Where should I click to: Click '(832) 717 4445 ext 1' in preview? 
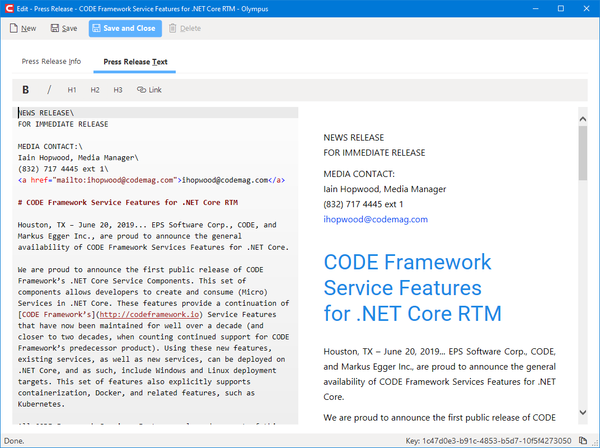pyautogui.click(x=363, y=204)
